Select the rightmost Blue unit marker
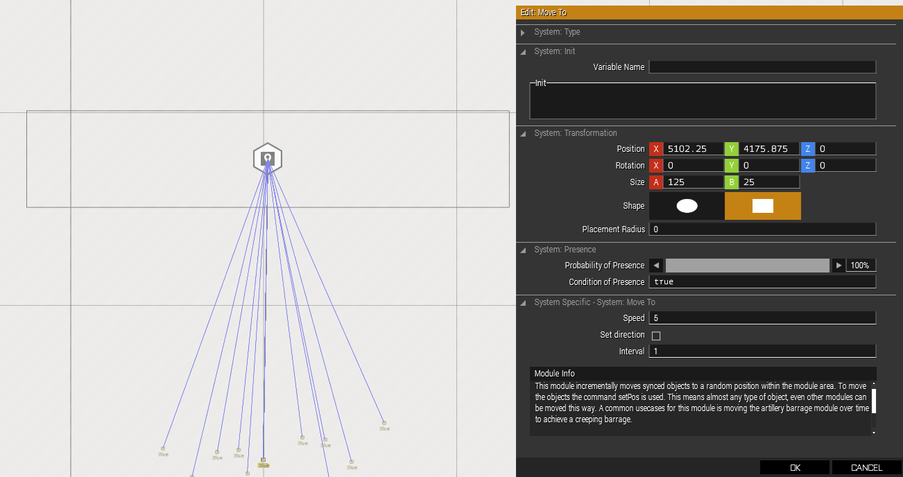The image size is (903, 477). click(384, 423)
